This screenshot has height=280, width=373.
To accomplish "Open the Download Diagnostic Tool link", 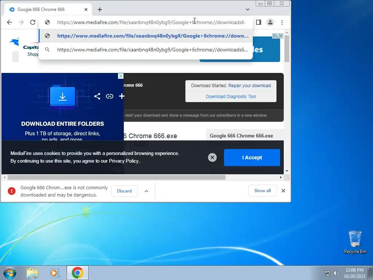I will [231, 96].
